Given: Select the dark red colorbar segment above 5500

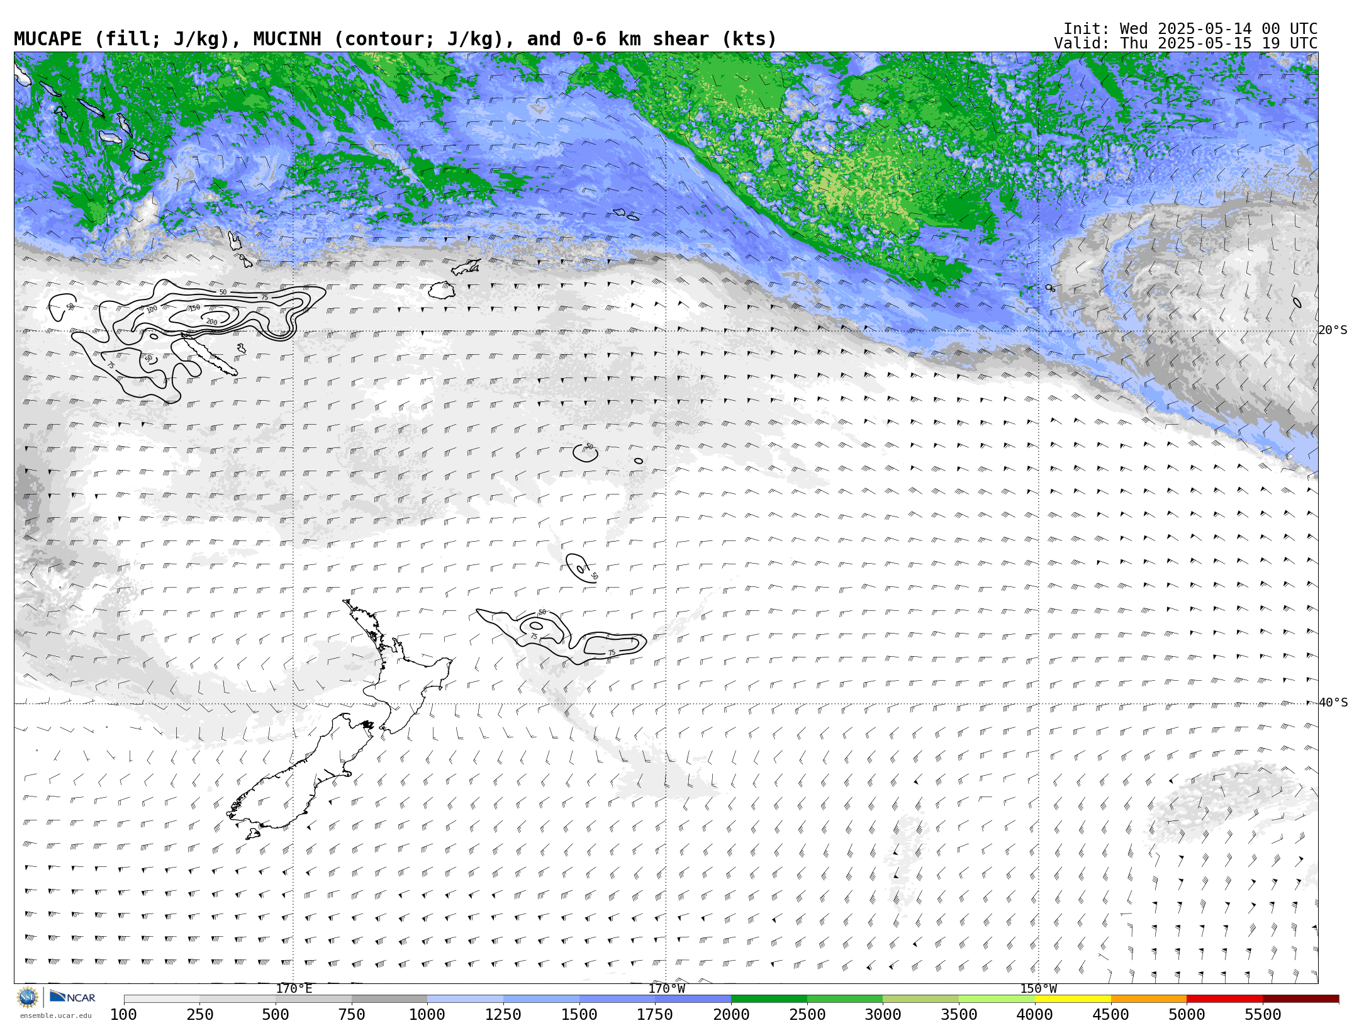Looking at the screenshot, I should [1300, 999].
